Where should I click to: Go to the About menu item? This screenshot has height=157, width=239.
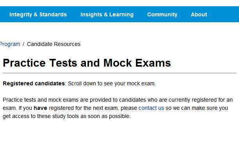(x=199, y=14)
